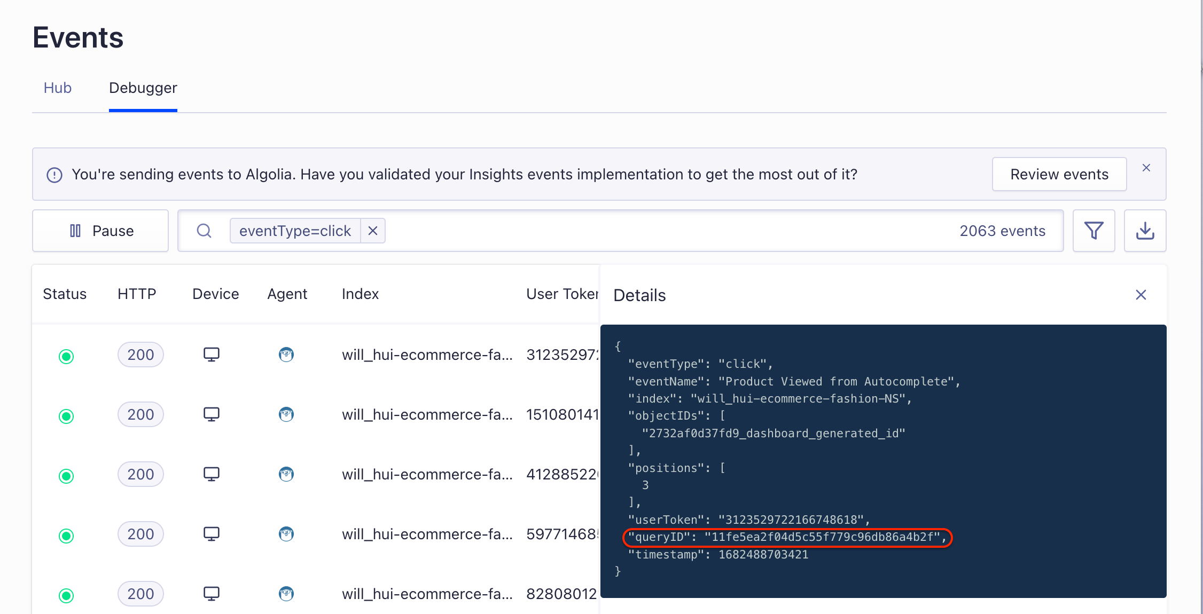Click user token starting 41288522
This screenshot has width=1203, height=614.
563,474
